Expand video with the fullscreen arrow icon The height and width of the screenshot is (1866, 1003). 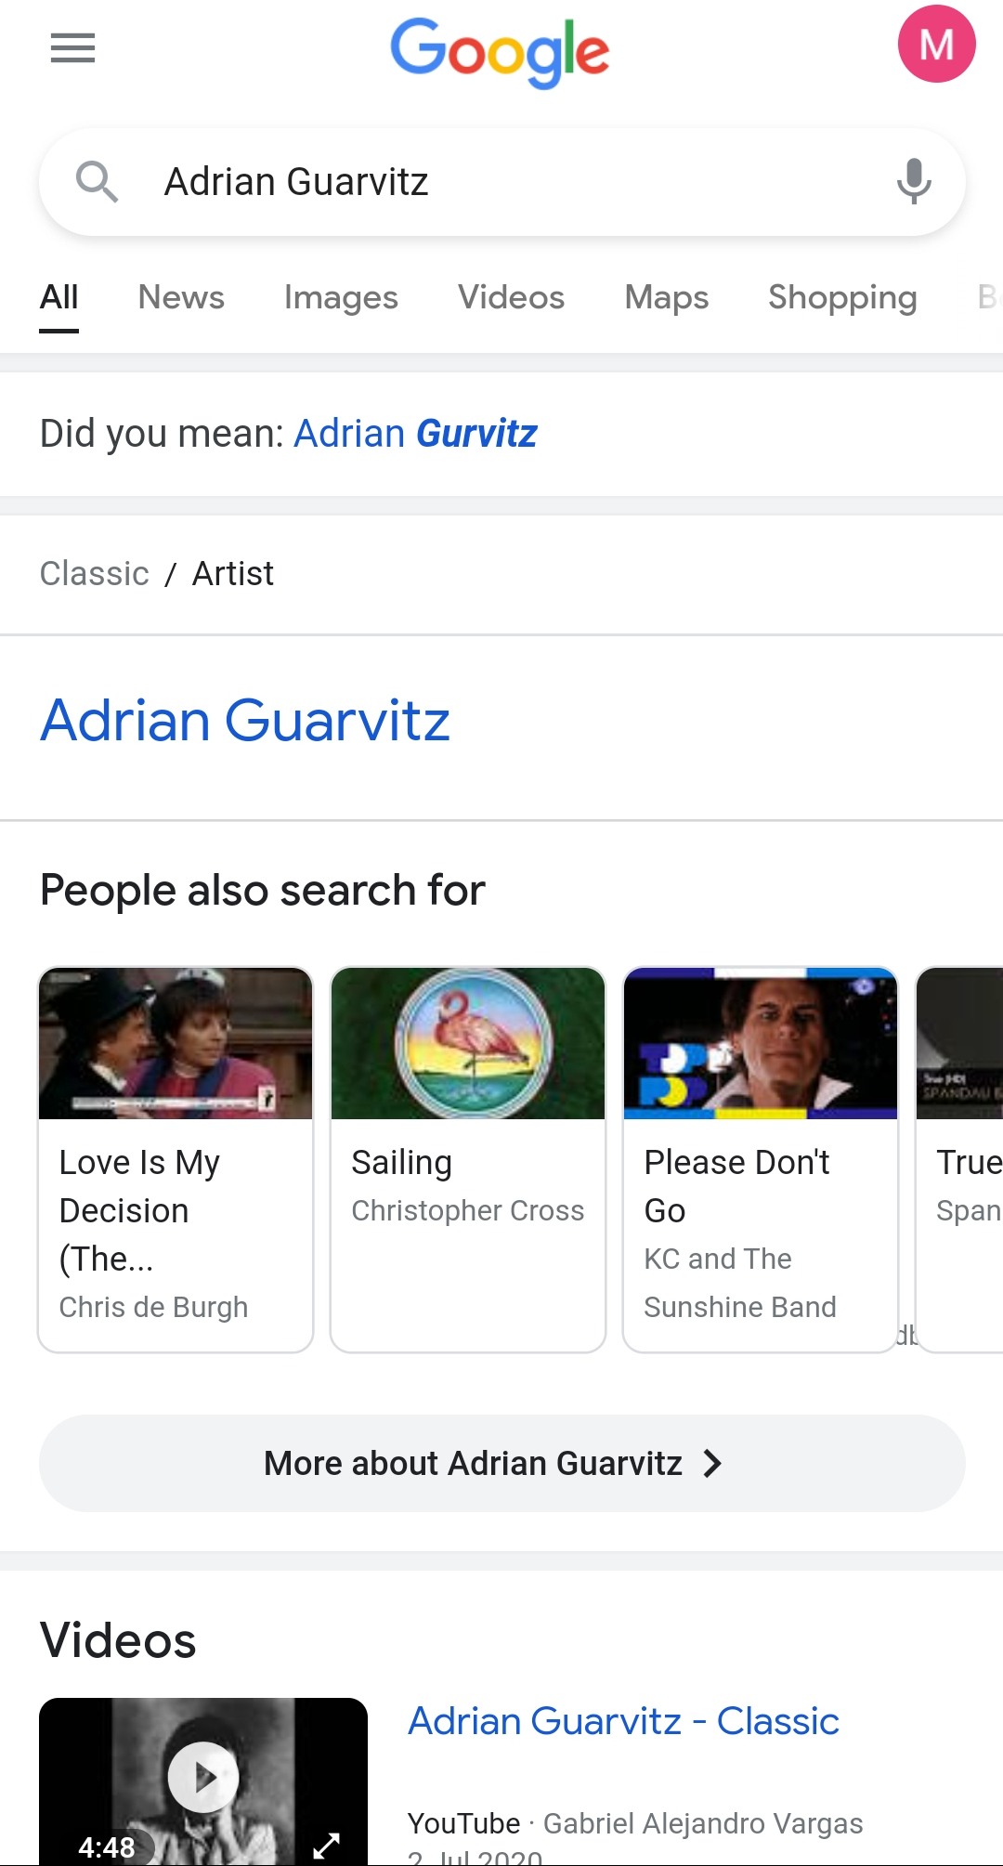pyautogui.click(x=326, y=1845)
